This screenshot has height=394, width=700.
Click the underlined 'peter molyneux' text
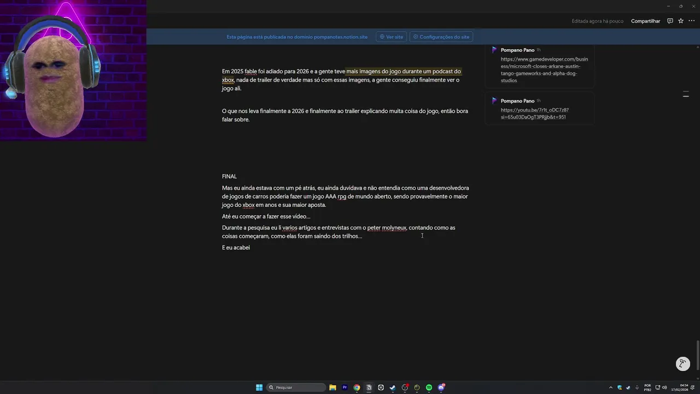[387, 228]
